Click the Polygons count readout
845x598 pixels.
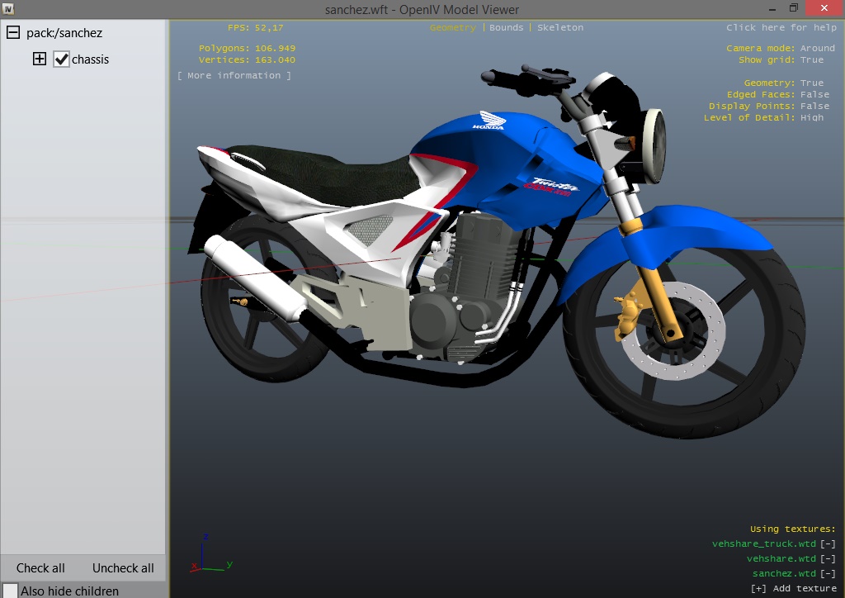247,48
